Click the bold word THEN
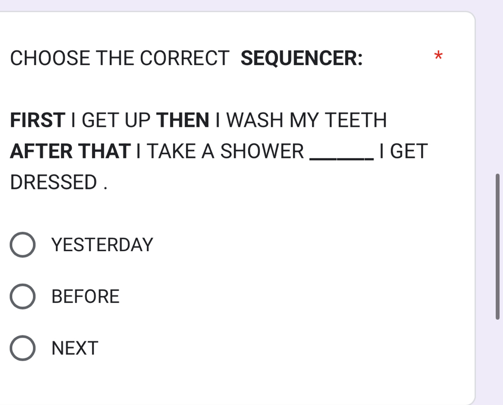 [183, 121]
